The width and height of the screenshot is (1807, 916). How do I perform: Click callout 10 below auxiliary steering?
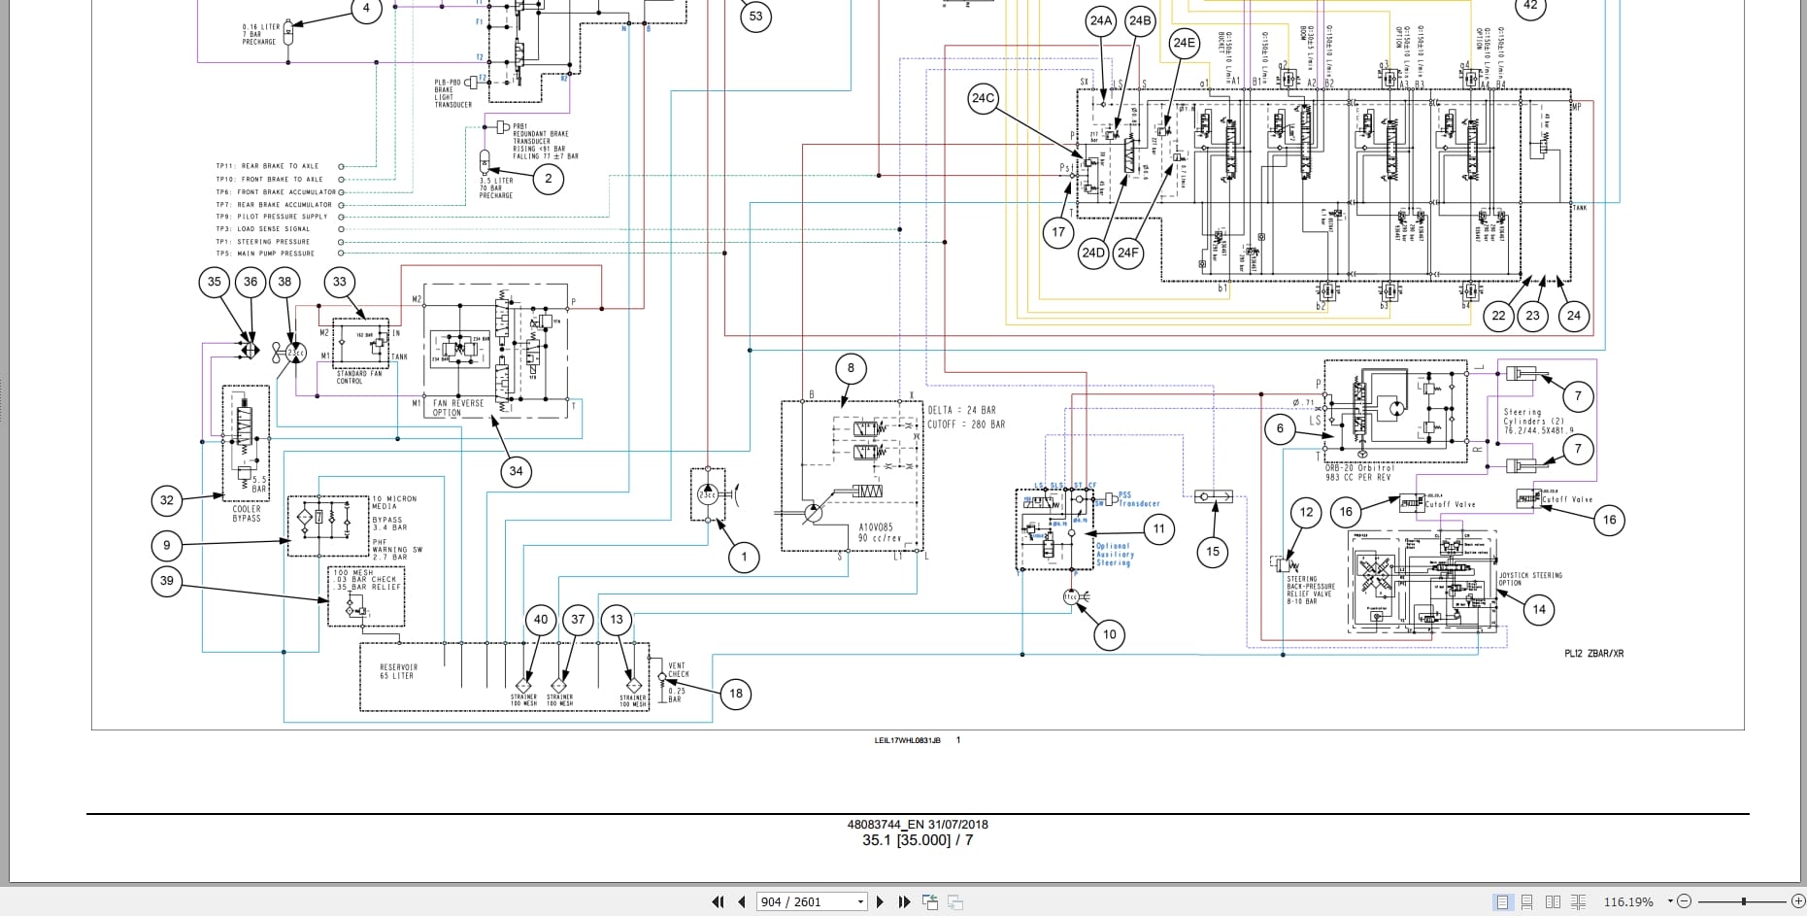(x=1110, y=635)
